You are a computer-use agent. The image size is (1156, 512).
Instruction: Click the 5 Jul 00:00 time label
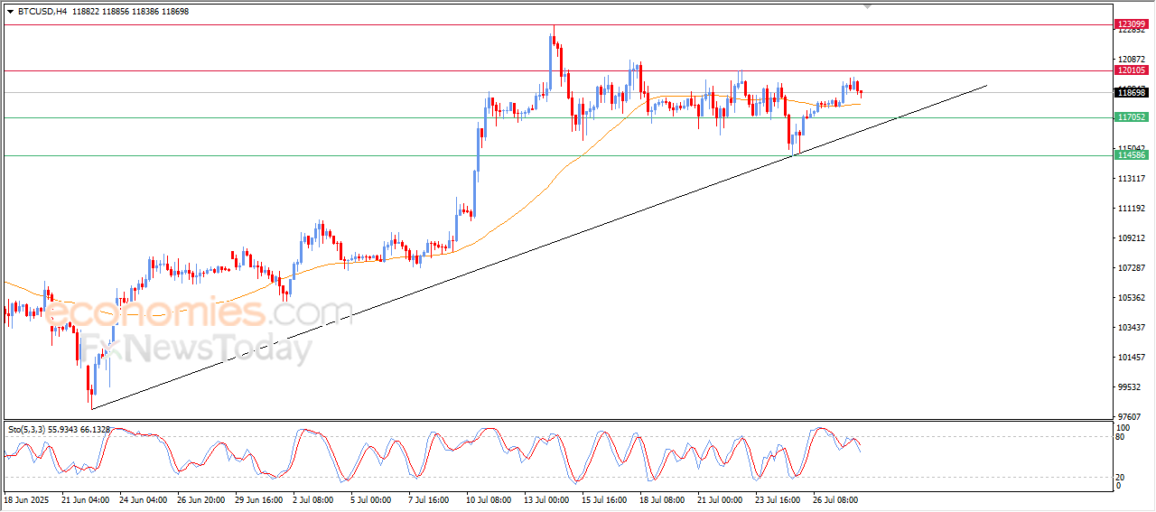pyautogui.click(x=373, y=498)
